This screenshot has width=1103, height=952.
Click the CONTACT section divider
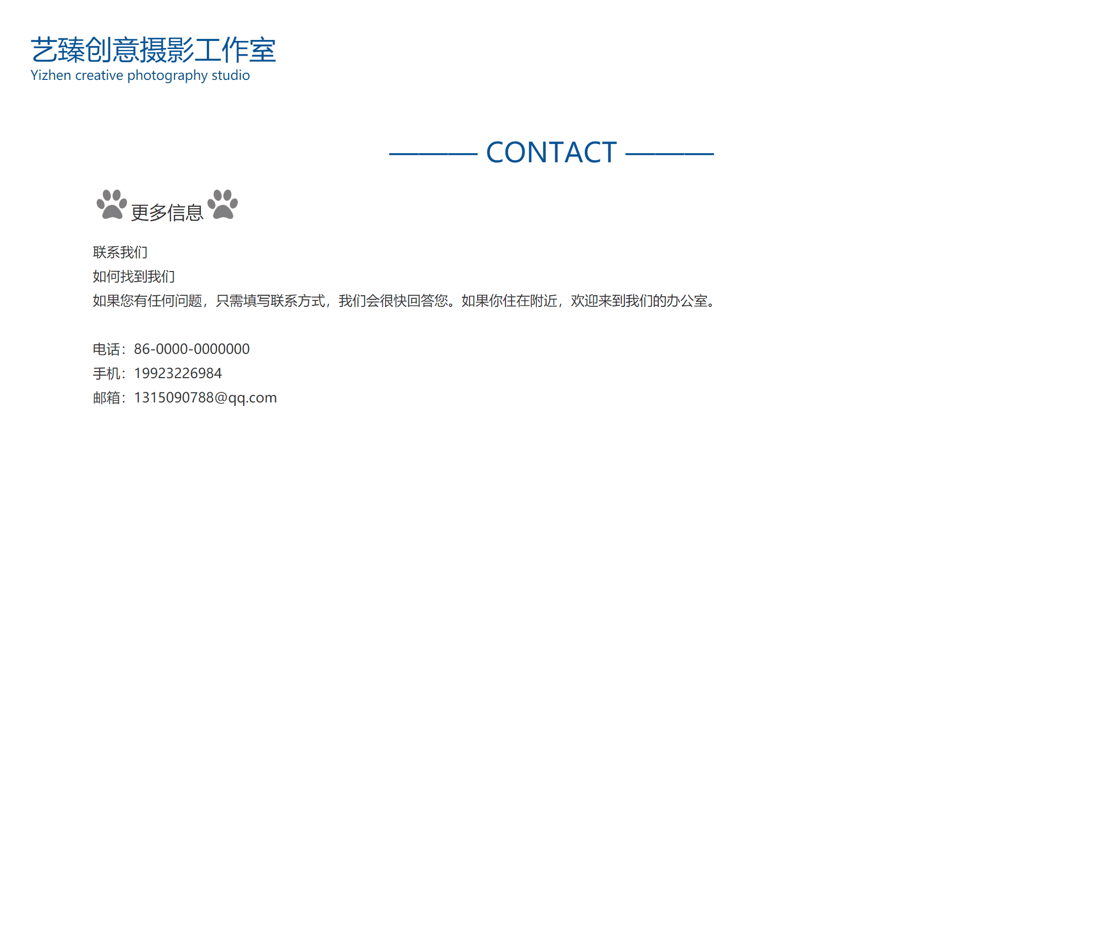[x=551, y=150]
